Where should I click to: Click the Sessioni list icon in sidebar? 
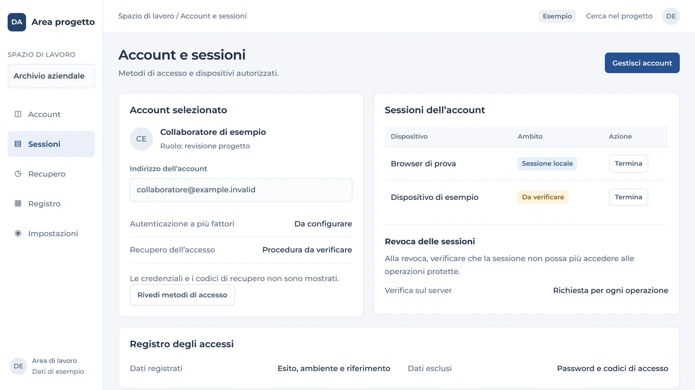point(18,144)
